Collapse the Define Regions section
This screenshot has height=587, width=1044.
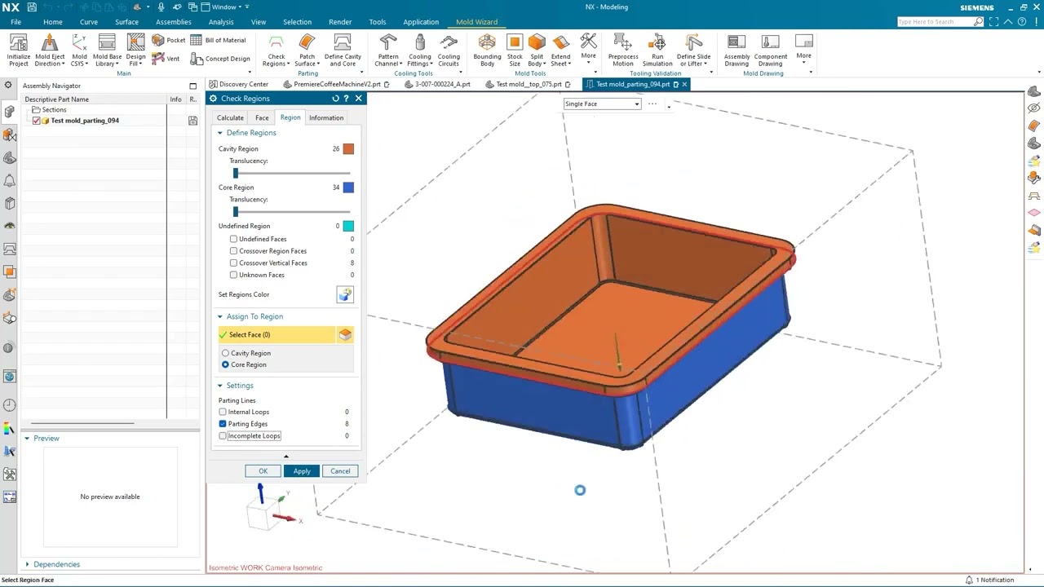(x=219, y=133)
